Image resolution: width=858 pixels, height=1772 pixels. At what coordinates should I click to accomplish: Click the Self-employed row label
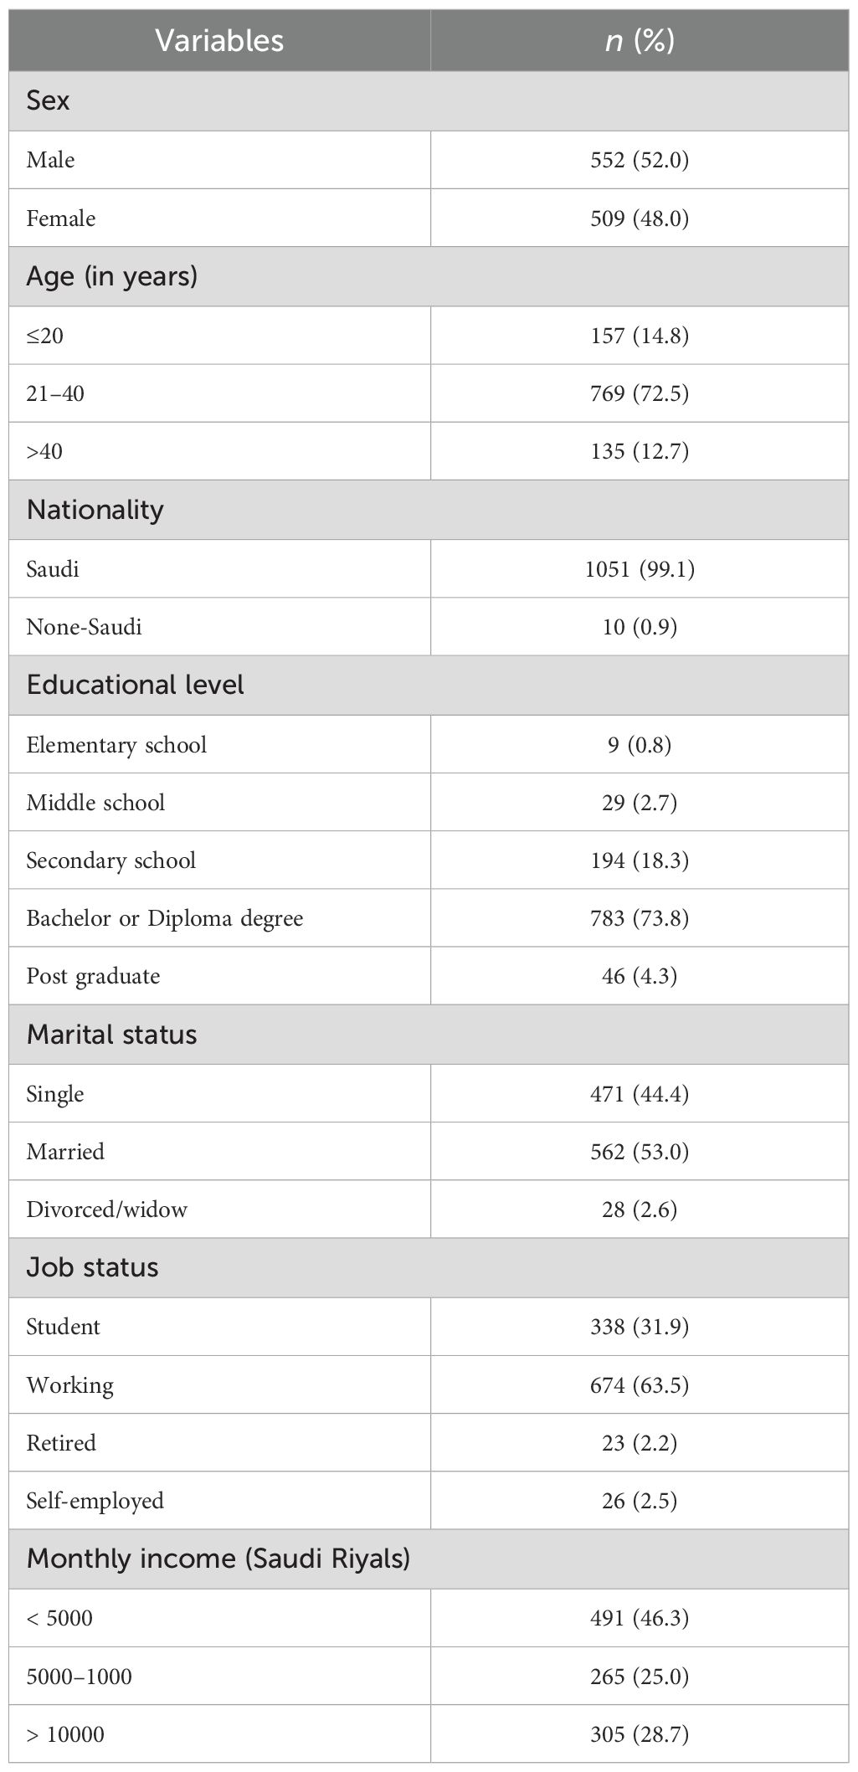(x=95, y=1501)
